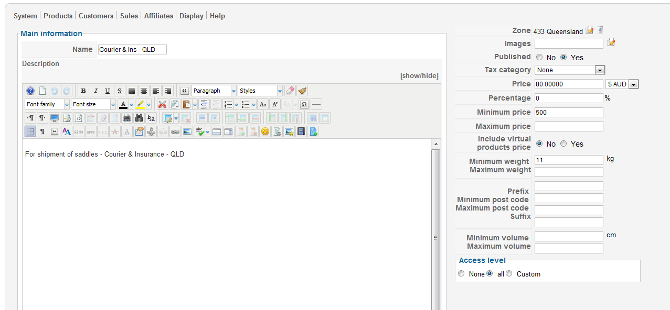Set access level to all
The image size is (670, 310).
tap(490, 273)
